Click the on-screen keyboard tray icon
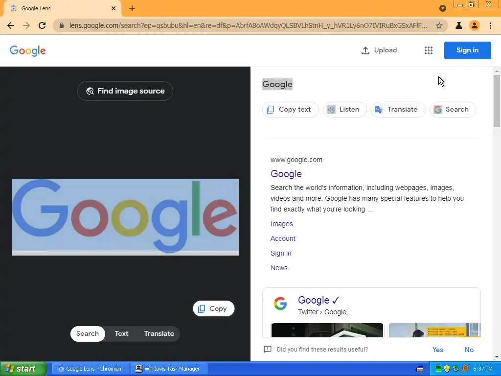The width and height of the screenshot is (501, 376). point(420,369)
